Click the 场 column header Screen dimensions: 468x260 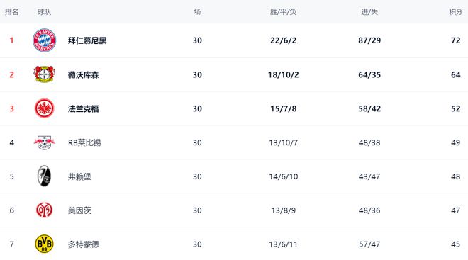(x=197, y=12)
